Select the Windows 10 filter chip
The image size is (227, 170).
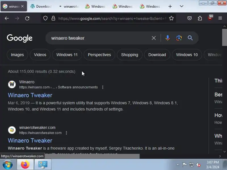pyautogui.click(x=187, y=55)
